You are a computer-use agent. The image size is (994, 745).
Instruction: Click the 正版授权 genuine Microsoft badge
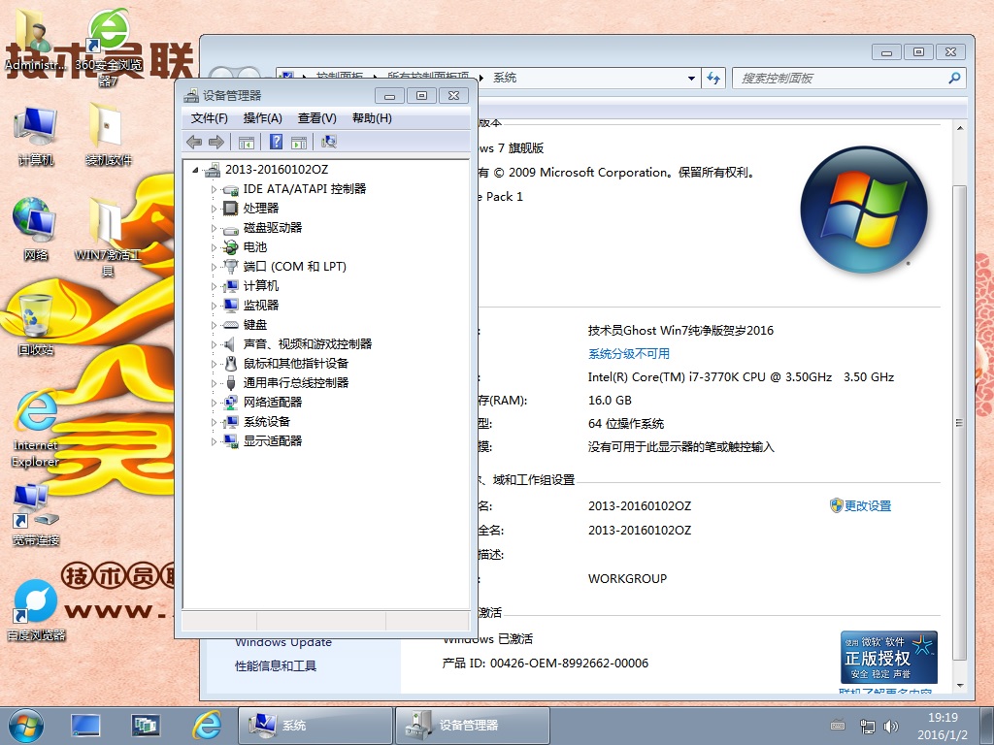889,657
